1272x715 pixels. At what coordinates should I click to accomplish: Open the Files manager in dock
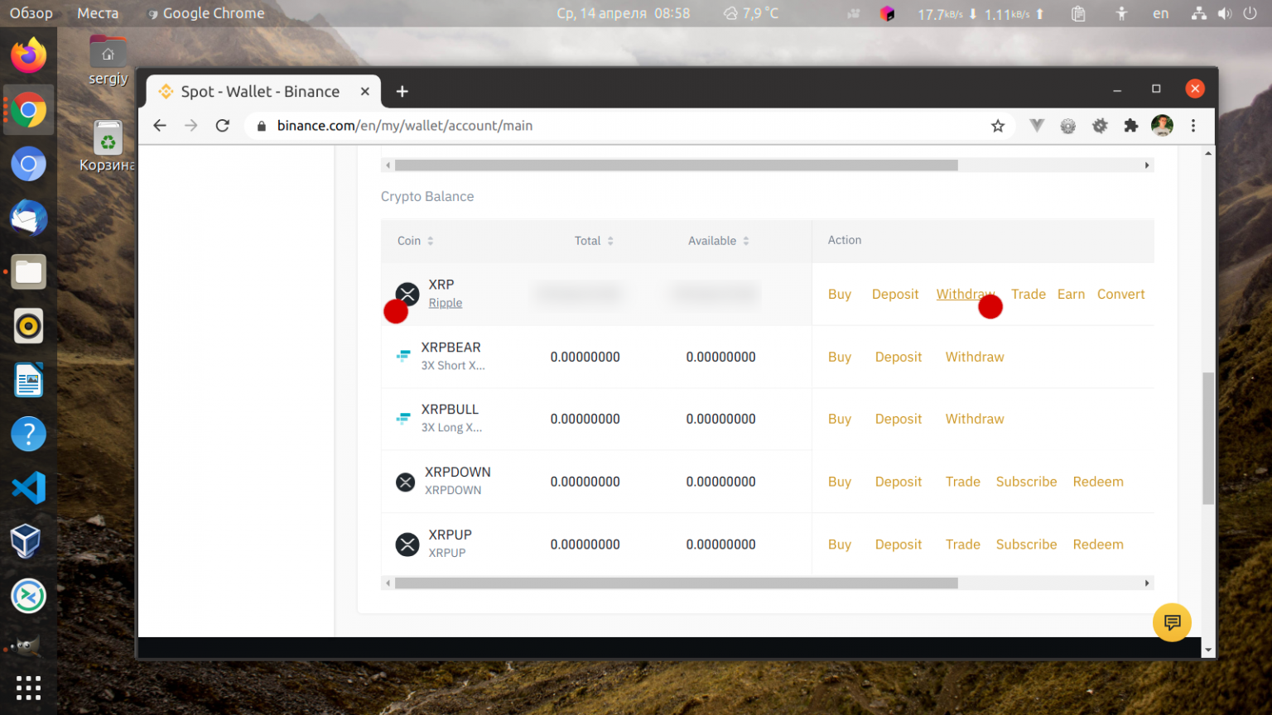pyautogui.click(x=29, y=272)
